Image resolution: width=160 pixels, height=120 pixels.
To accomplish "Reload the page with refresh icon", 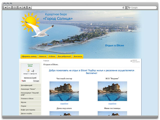I will pos(123,7).
